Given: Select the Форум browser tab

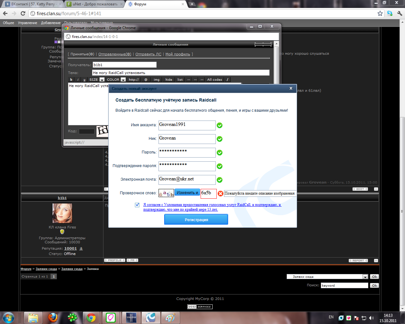Looking at the screenshot, I should [156, 4].
